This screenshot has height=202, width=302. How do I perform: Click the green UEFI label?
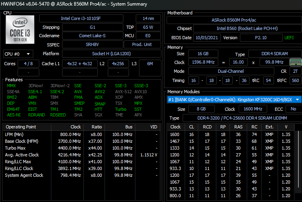click(289, 38)
